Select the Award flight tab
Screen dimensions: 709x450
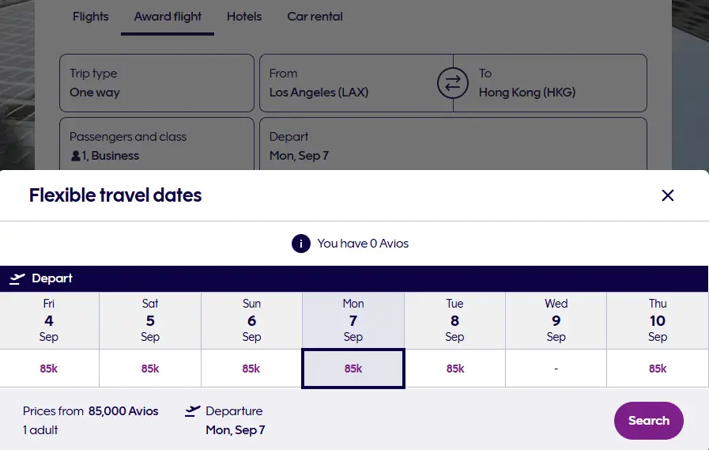(x=168, y=17)
